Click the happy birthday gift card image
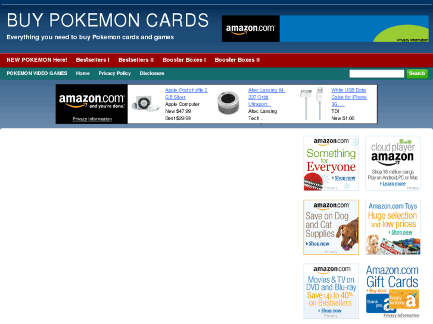This screenshot has height=324, width=433. 404,299
